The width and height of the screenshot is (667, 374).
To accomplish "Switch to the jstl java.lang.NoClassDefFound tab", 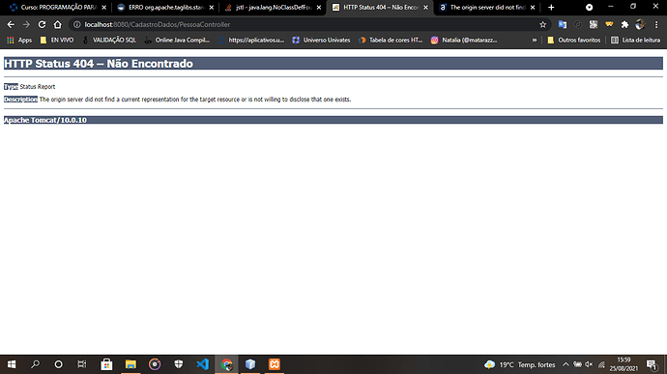I will [273, 7].
